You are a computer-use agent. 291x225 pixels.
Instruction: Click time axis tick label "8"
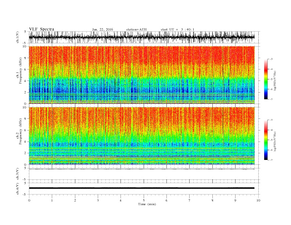pyautogui.click(x=212, y=200)
